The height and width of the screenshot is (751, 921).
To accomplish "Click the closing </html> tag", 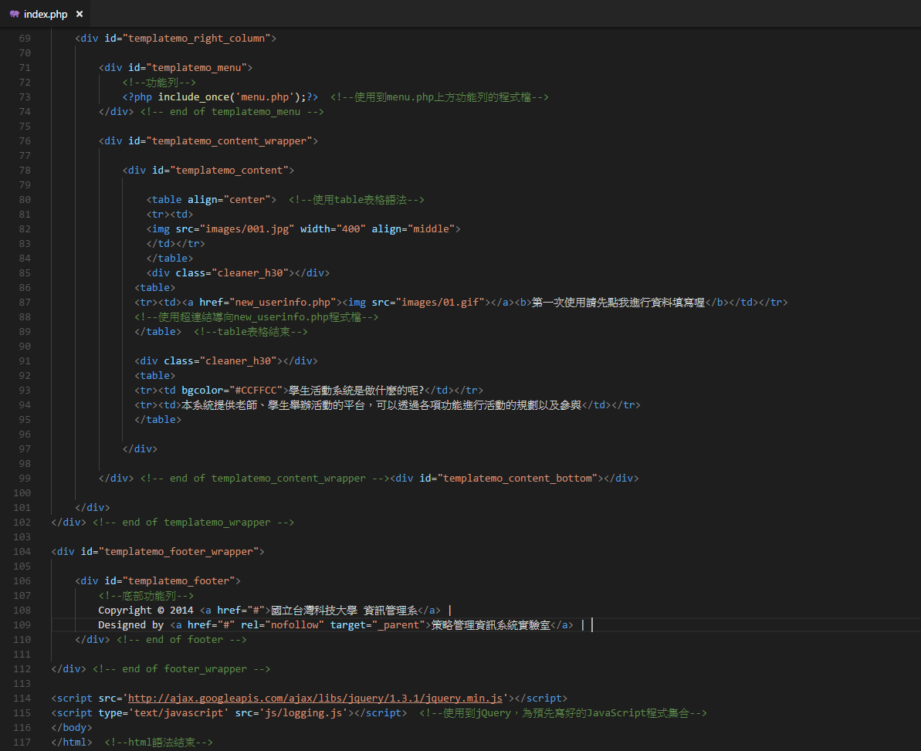I will click(72, 743).
